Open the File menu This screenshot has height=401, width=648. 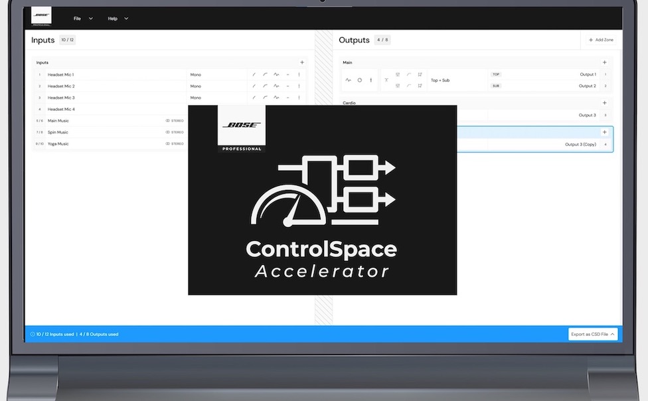(x=83, y=19)
